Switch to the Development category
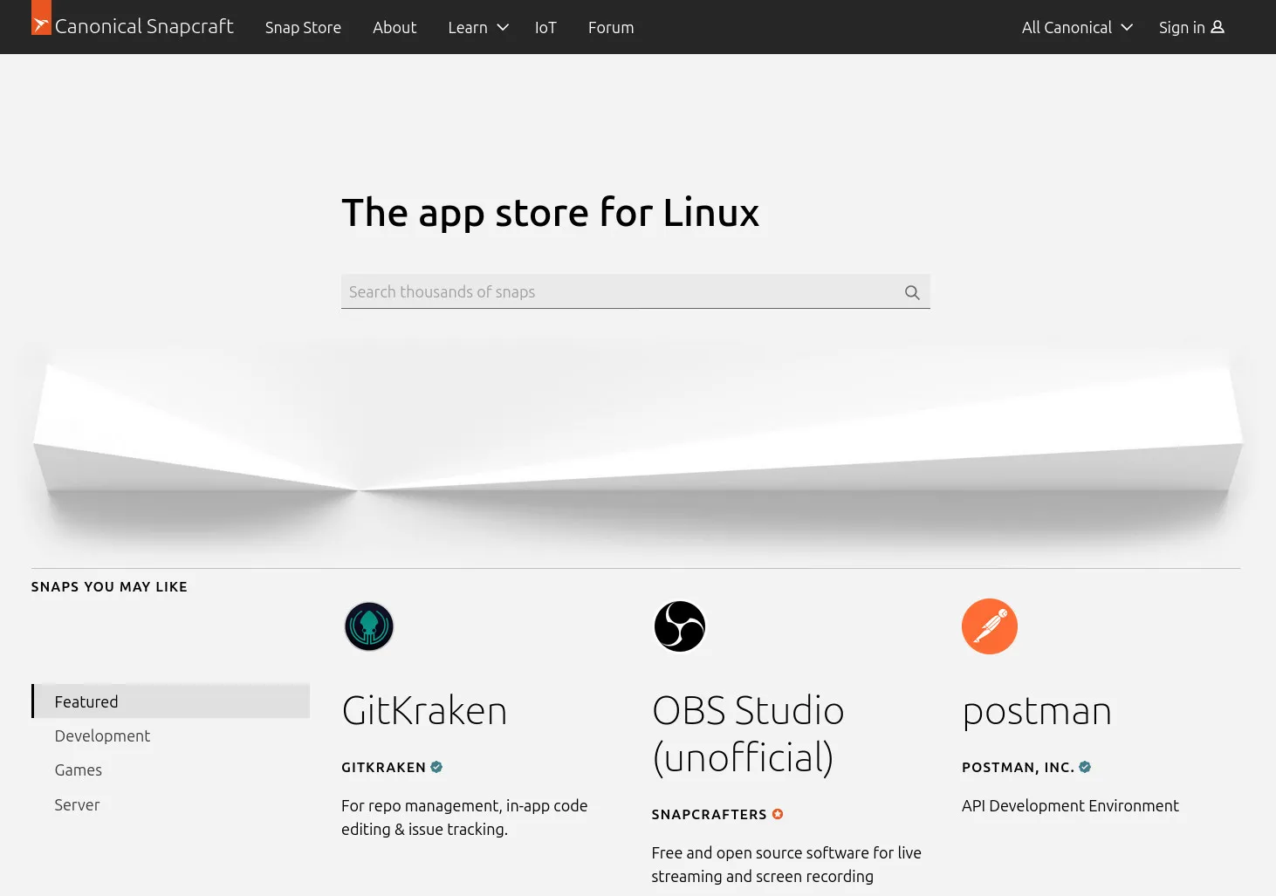Viewport: 1276px width, 896px height. coord(102,735)
